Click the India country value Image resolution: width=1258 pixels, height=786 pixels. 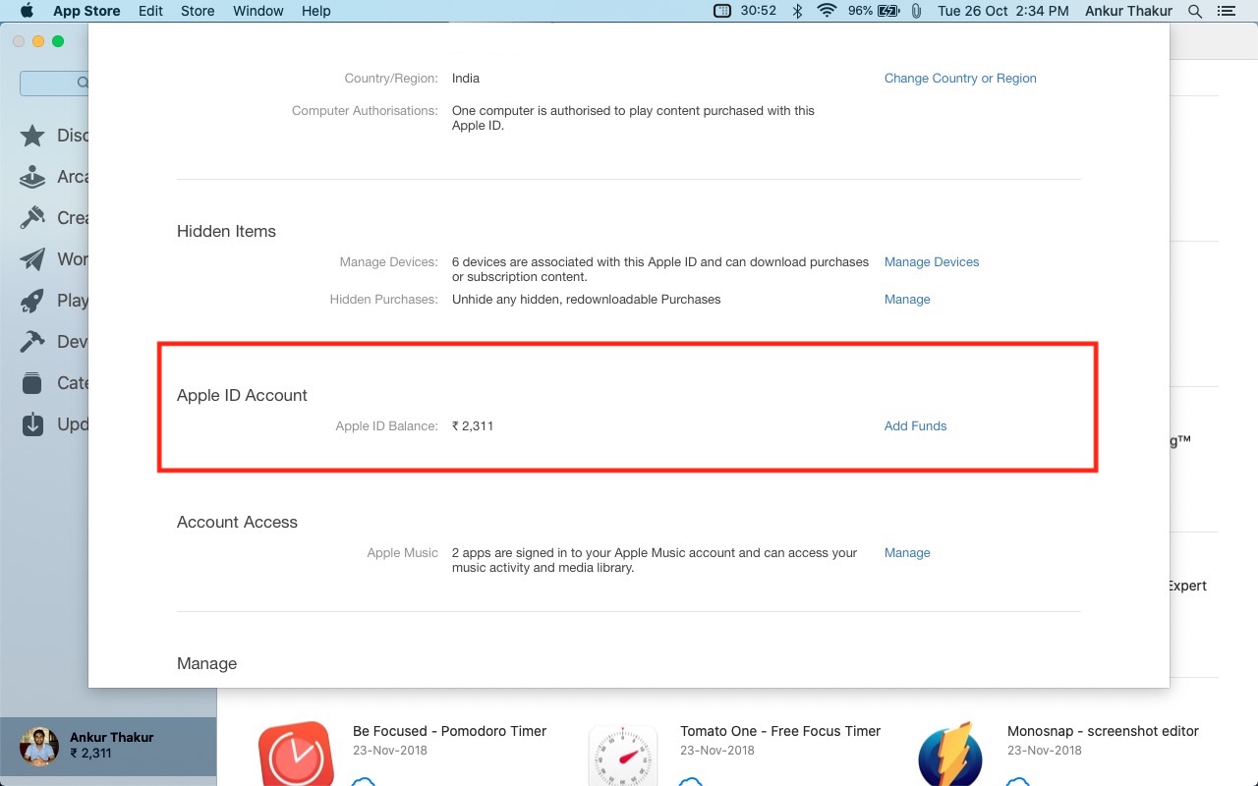point(466,79)
